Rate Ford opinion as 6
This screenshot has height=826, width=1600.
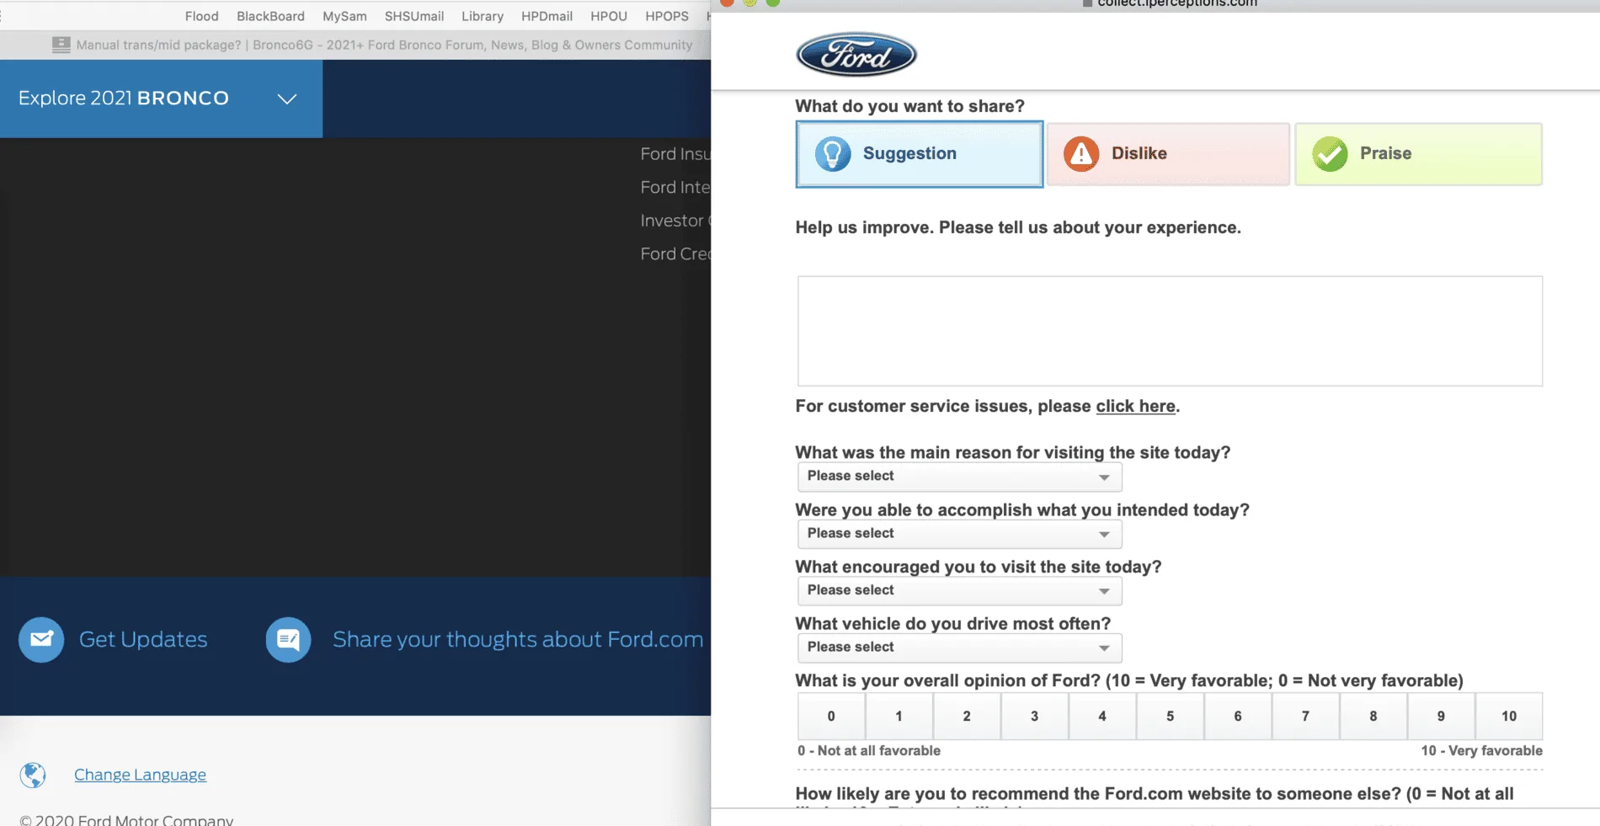(1238, 717)
